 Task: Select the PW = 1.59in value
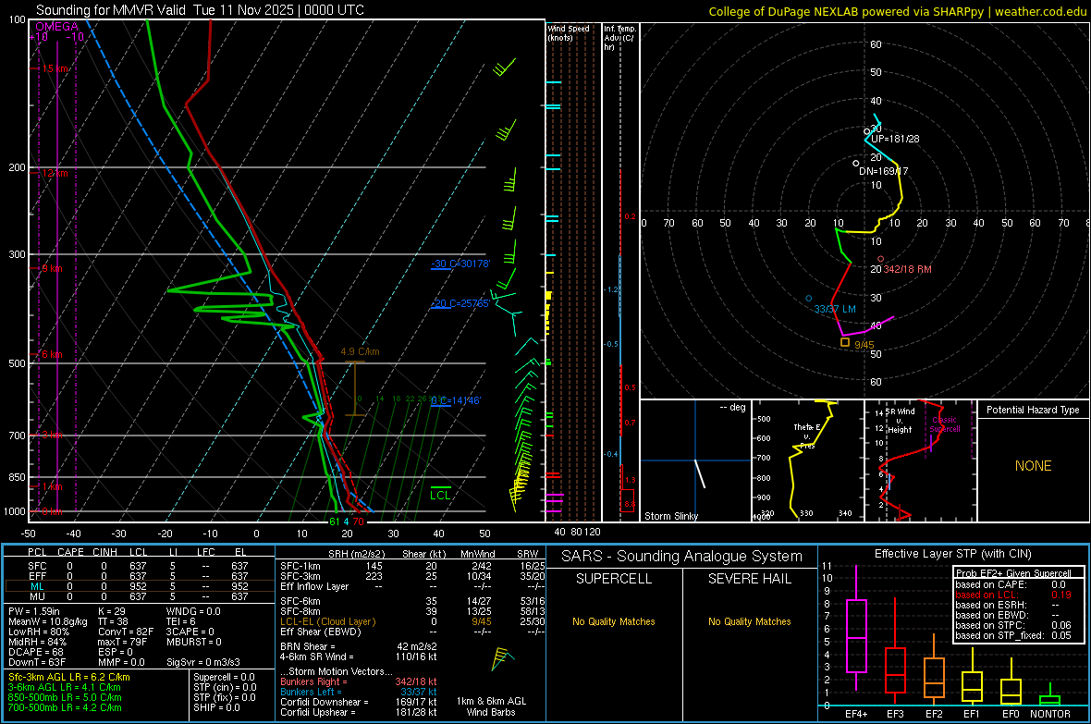34,611
